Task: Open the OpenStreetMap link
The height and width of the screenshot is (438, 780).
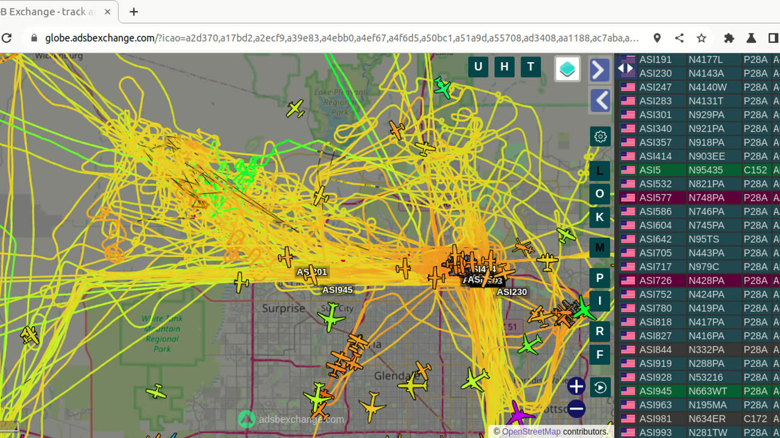Action: (531, 431)
